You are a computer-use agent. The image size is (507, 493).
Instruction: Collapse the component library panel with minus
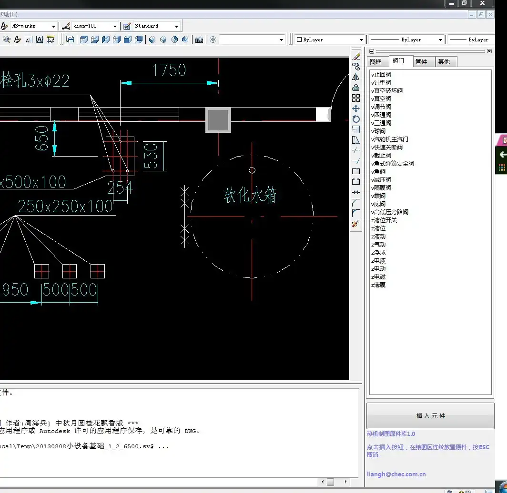(x=372, y=51)
